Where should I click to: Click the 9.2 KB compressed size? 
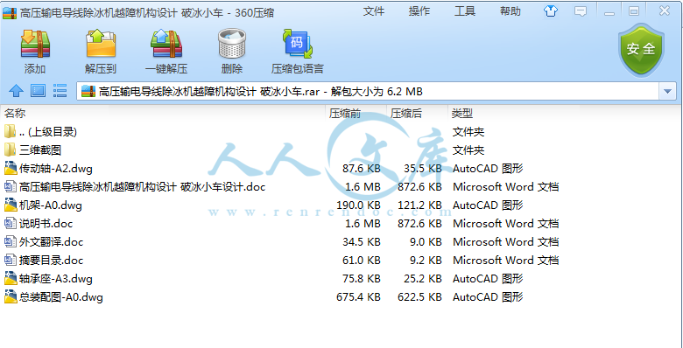[x=426, y=261]
